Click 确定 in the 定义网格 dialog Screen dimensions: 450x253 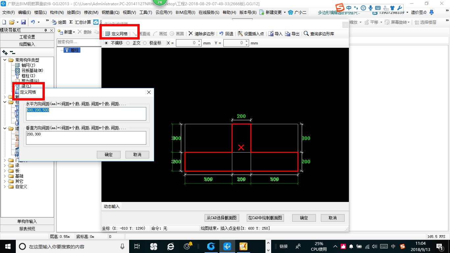[x=109, y=155]
